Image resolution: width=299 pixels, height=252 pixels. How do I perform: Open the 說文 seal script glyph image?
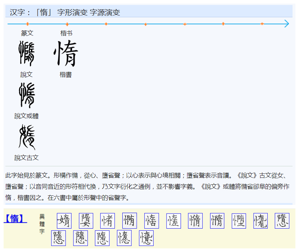(x=27, y=53)
